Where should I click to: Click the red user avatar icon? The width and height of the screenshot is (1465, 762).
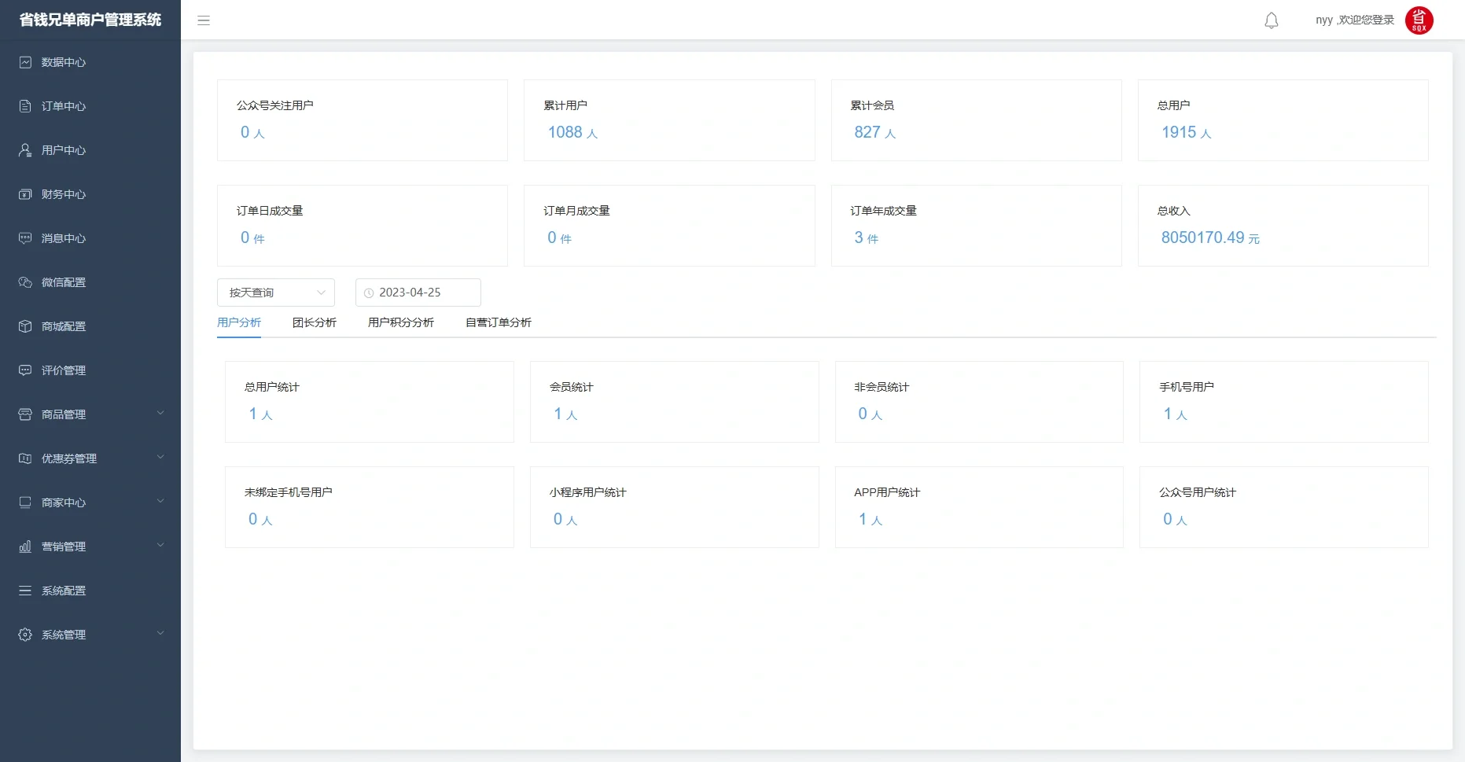(x=1419, y=20)
